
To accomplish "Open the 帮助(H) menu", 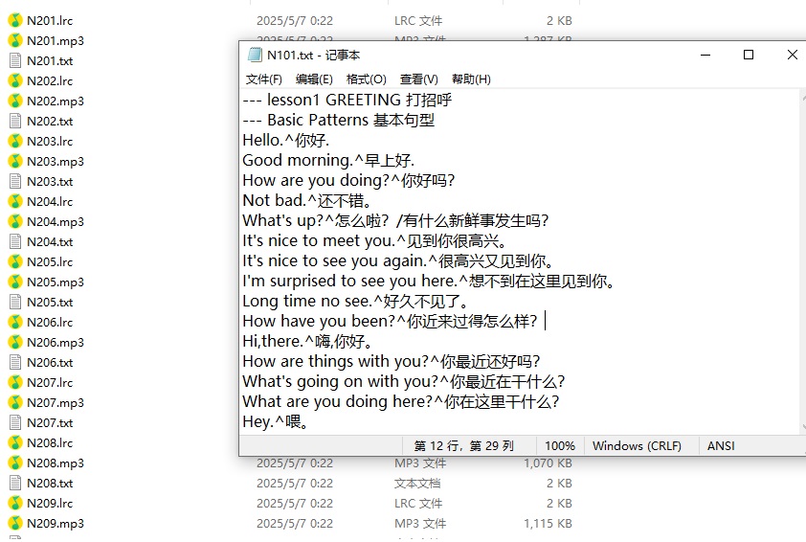I will tap(471, 79).
